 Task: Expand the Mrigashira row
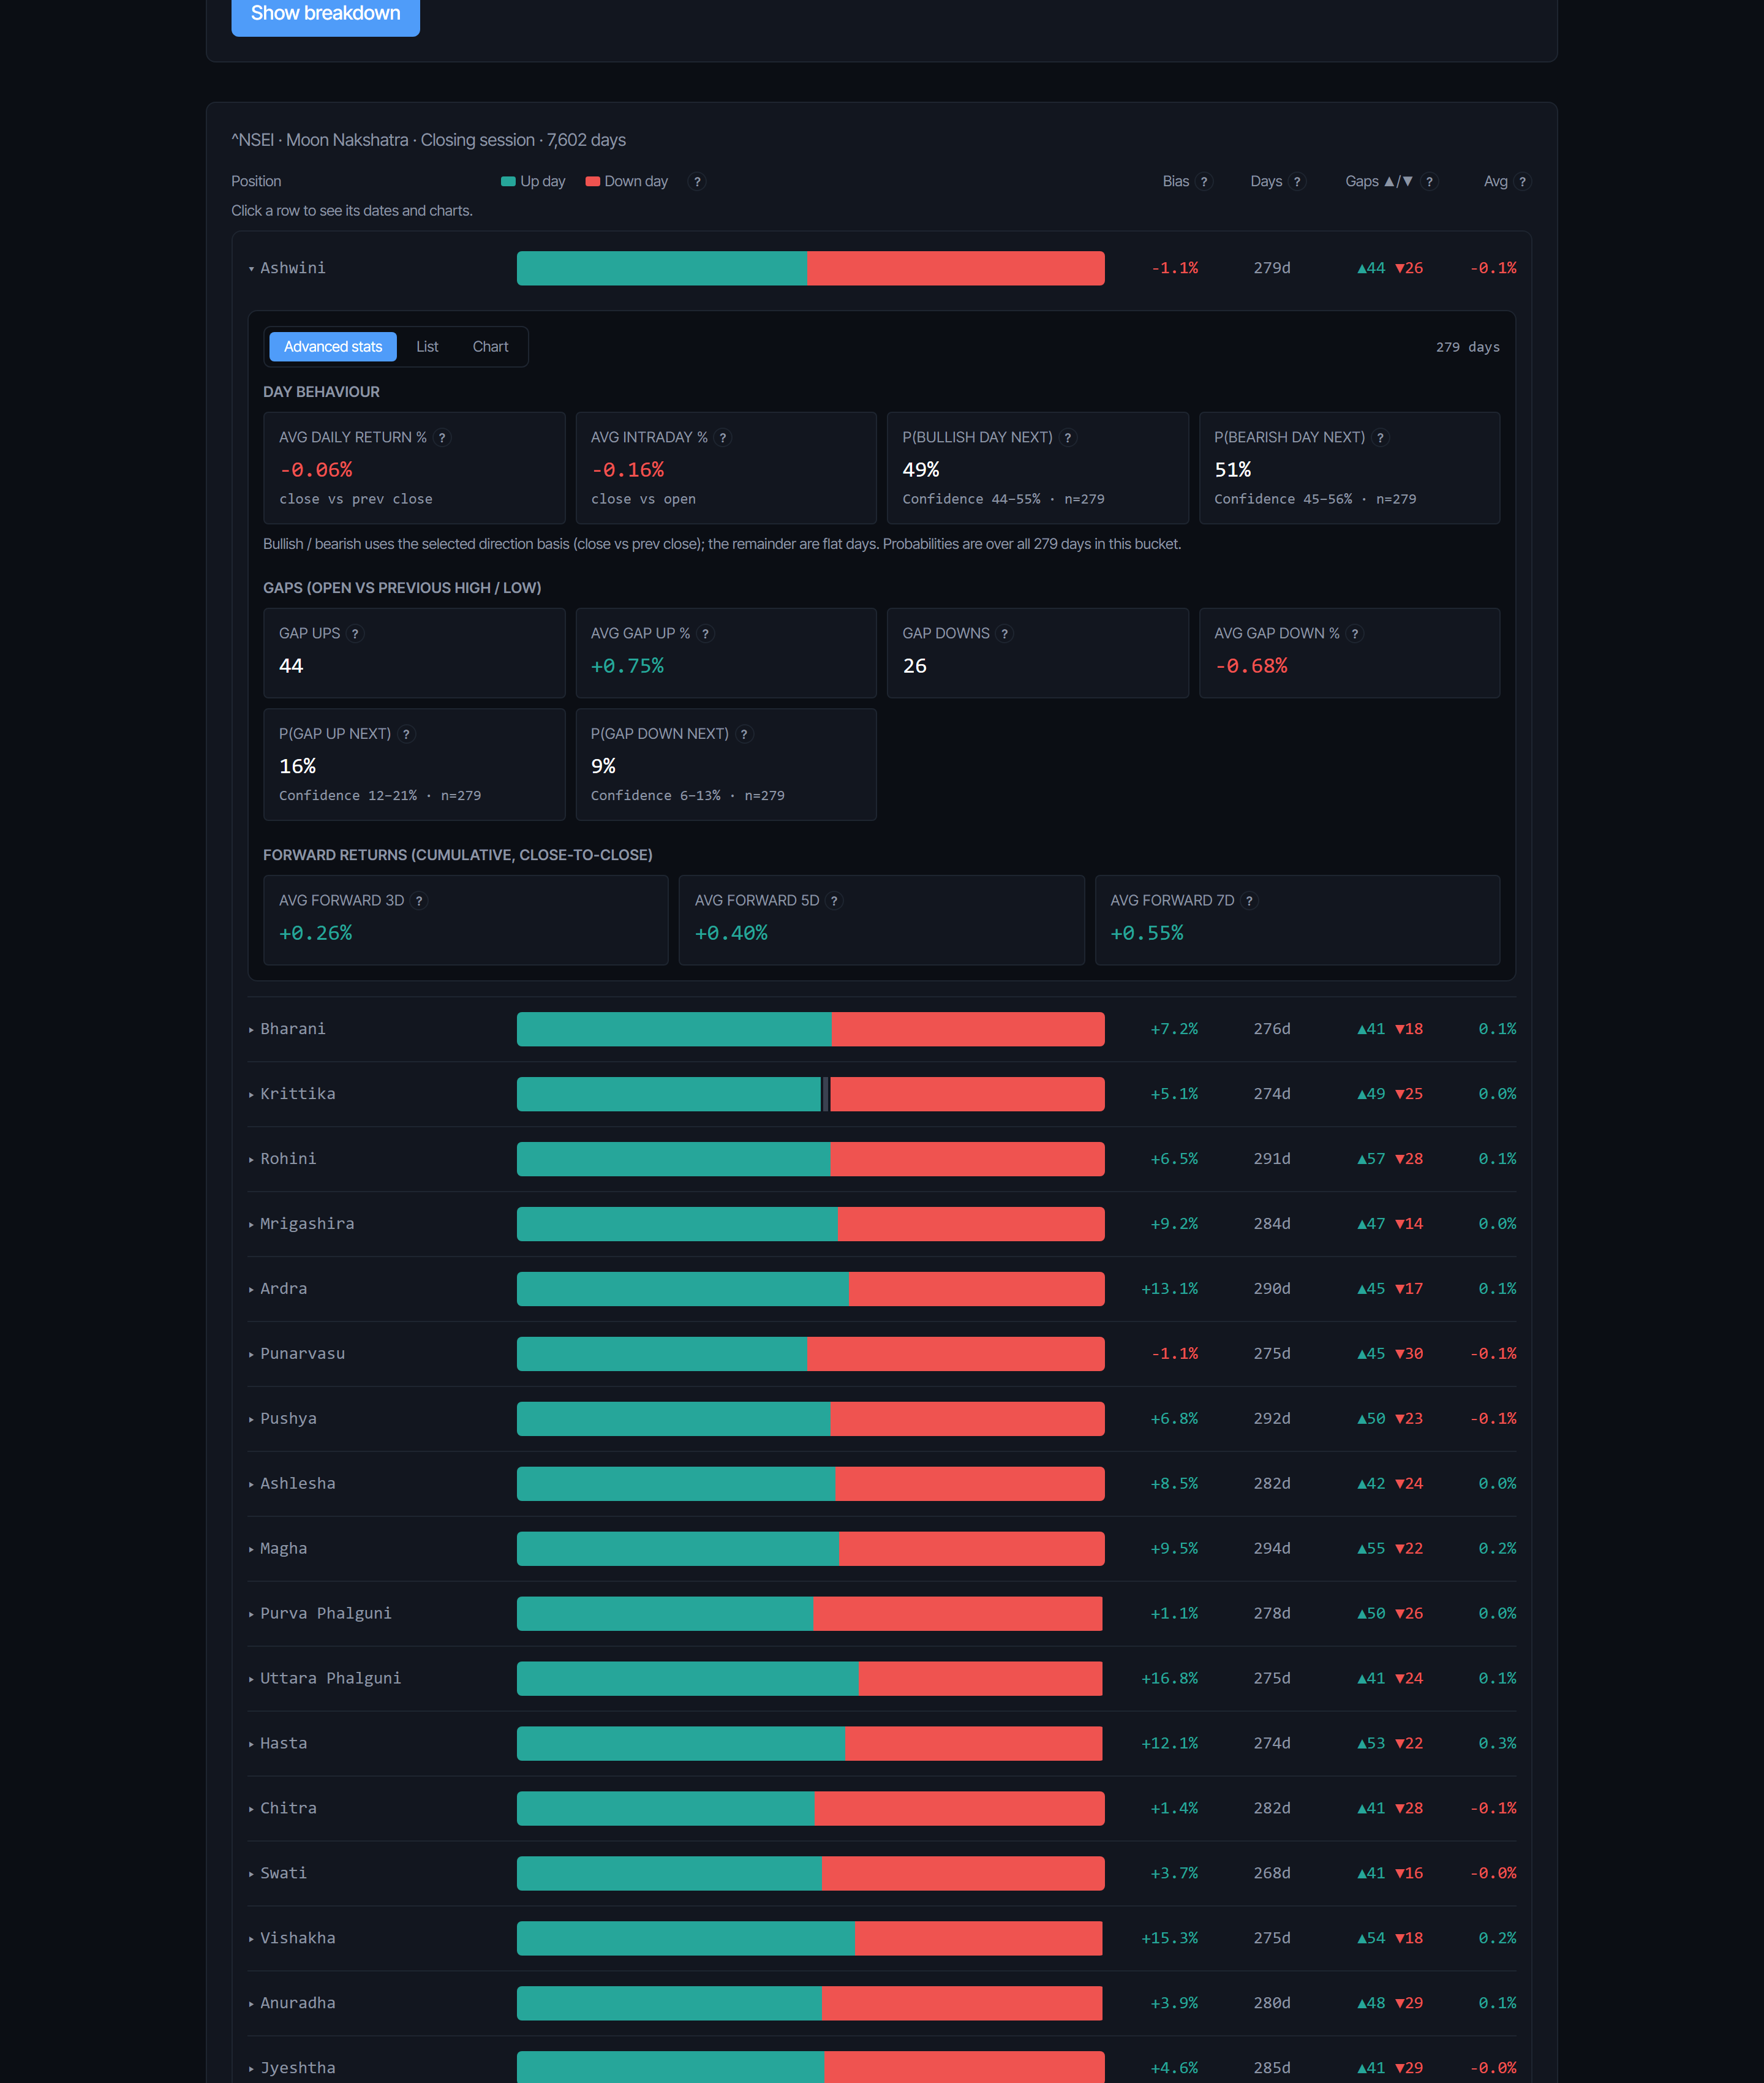[882, 1224]
